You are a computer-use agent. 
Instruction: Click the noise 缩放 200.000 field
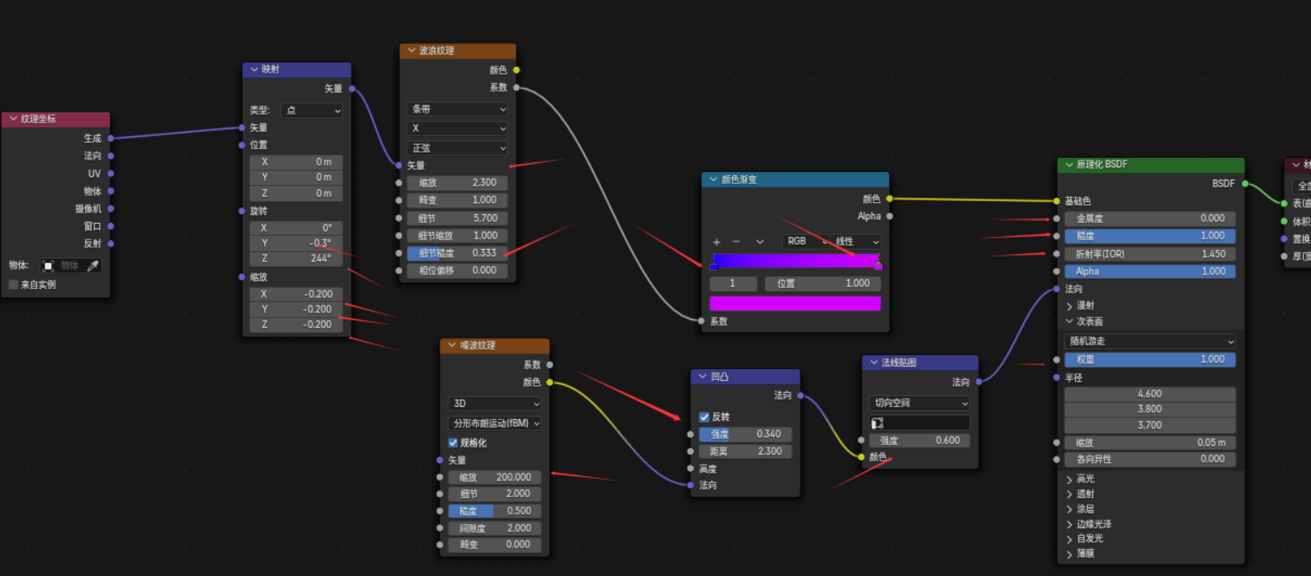(x=495, y=477)
